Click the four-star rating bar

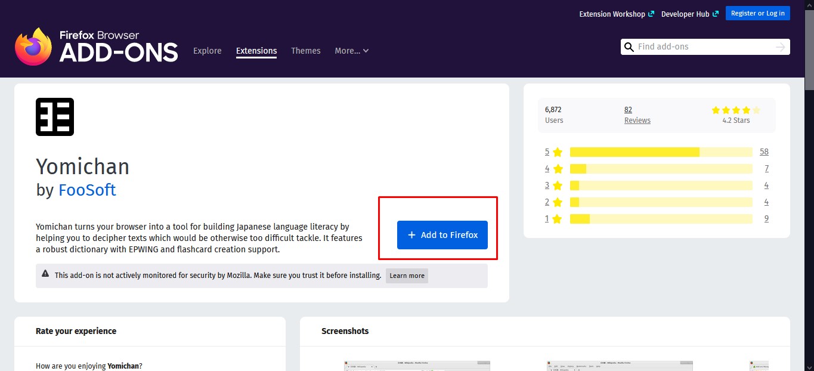point(661,169)
